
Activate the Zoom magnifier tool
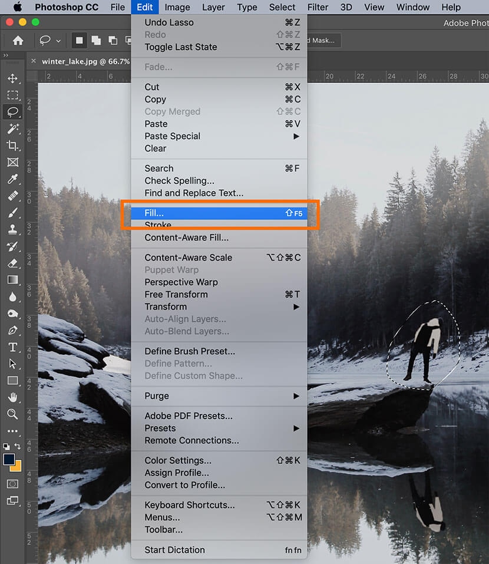click(x=12, y=414)
